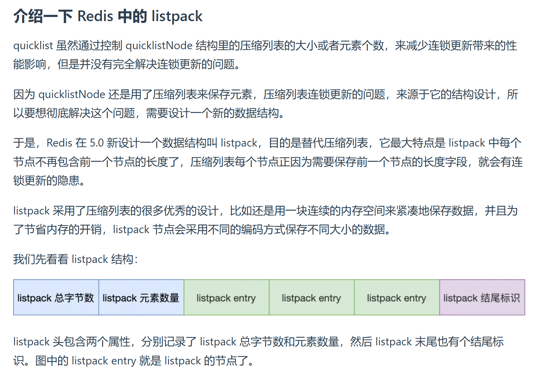The height and width of the screenshot is (380, 533).
Task: Click the line '我们先看看 listpack 结构'
Action: (x=75, y=259)
